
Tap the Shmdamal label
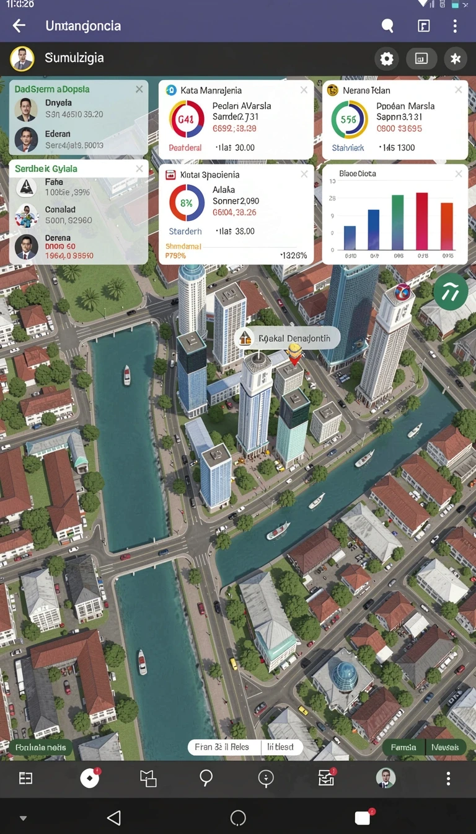(x=183, y=246)
